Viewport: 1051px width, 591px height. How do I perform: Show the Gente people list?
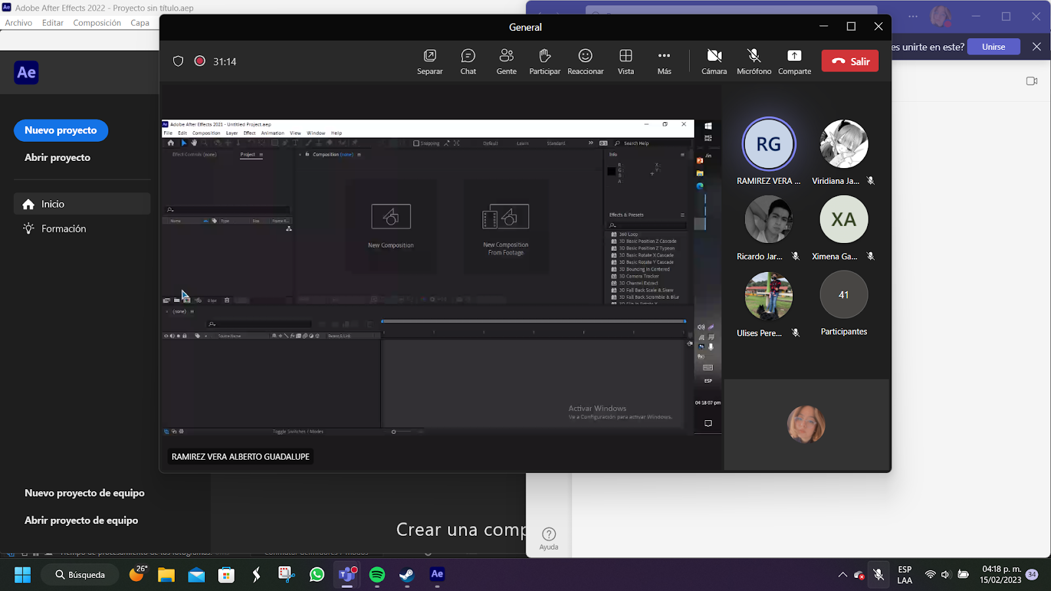pos(506,62)
